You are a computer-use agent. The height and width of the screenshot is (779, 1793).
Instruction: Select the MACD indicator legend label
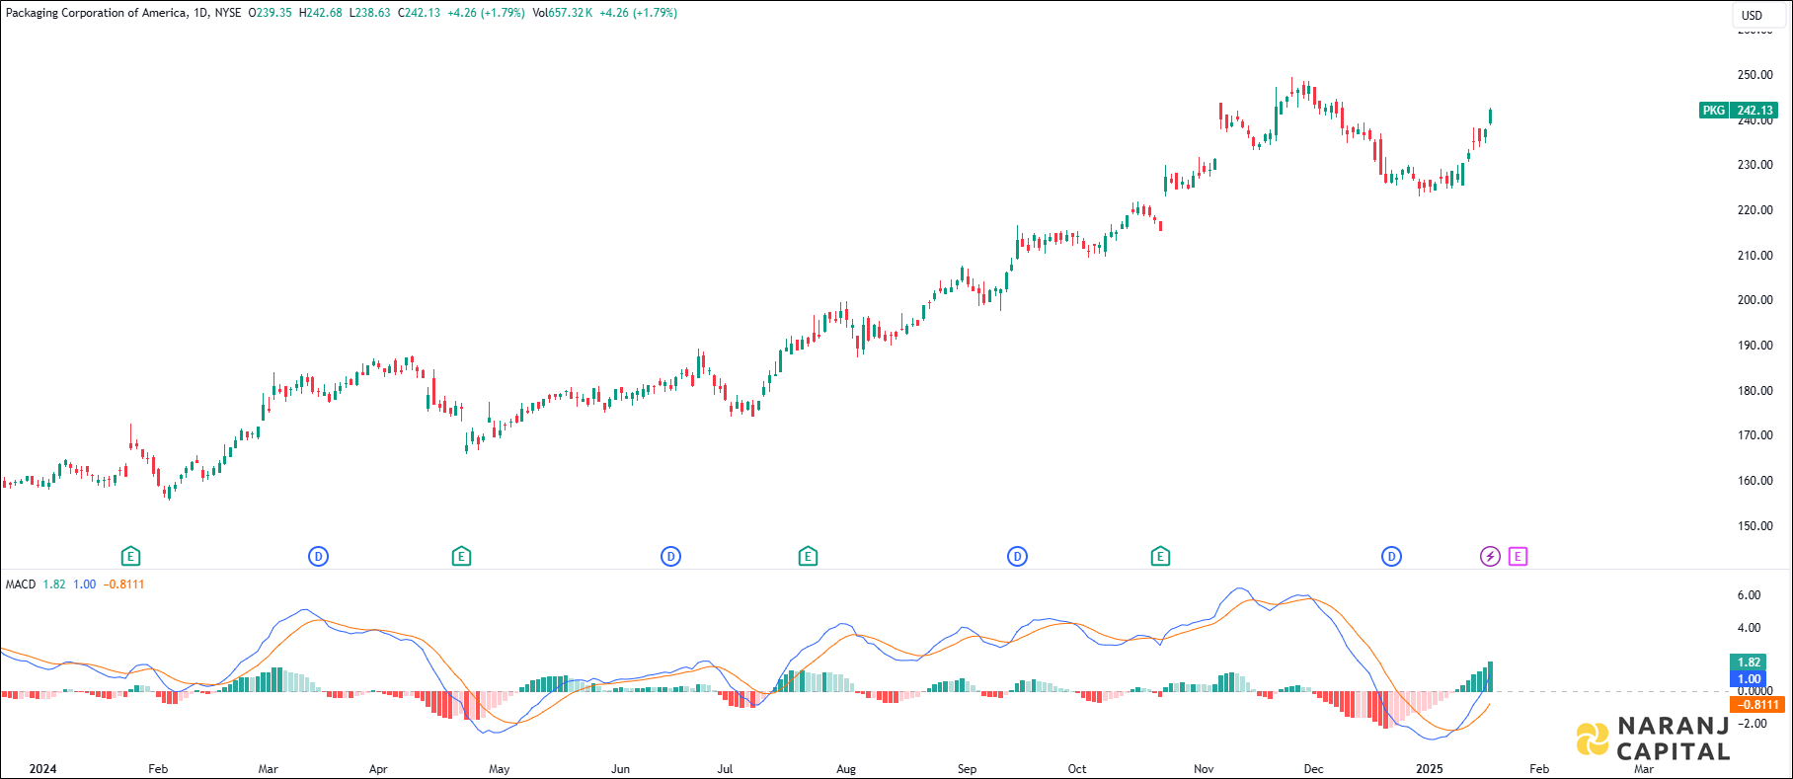click(21, 584)
